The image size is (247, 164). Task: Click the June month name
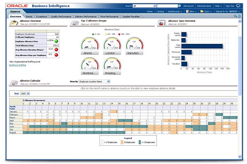12,127
